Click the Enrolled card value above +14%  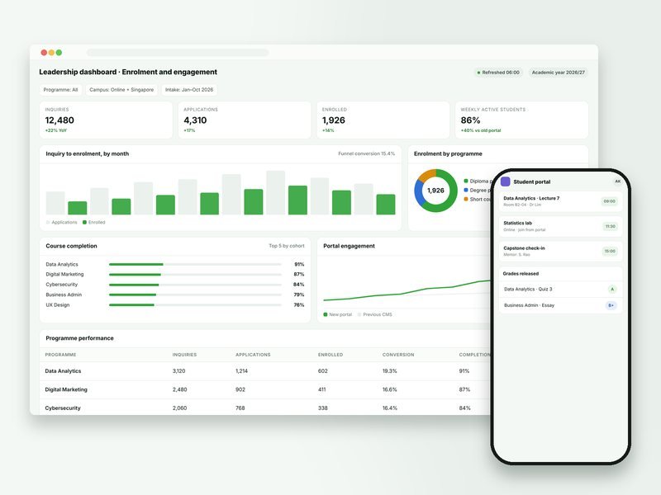334,120
